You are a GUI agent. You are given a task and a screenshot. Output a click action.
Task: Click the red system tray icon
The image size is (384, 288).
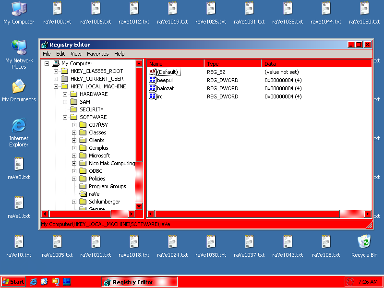click(350, 282)
